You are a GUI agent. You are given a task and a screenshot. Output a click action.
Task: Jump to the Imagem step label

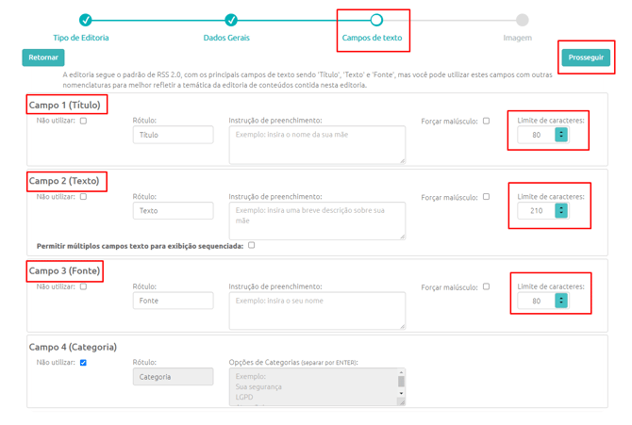[518, 38]
